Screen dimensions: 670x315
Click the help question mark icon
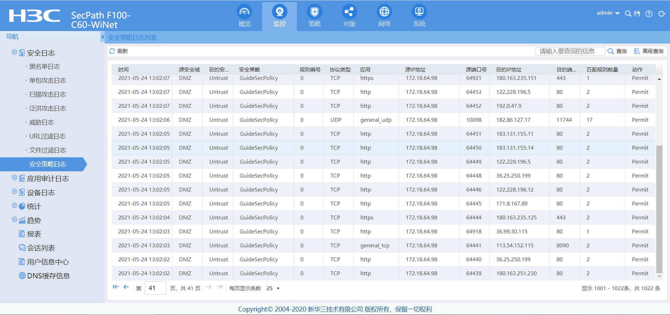pos(649,14)
